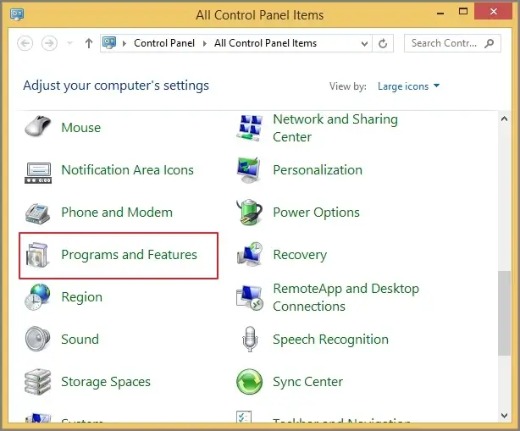Open the Recovery link
This screenshot has height=431, width=520.
[x=300, y=255]
